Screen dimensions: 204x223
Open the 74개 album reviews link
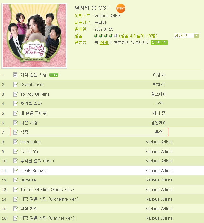pyautogui.click(x=104, y=42)
